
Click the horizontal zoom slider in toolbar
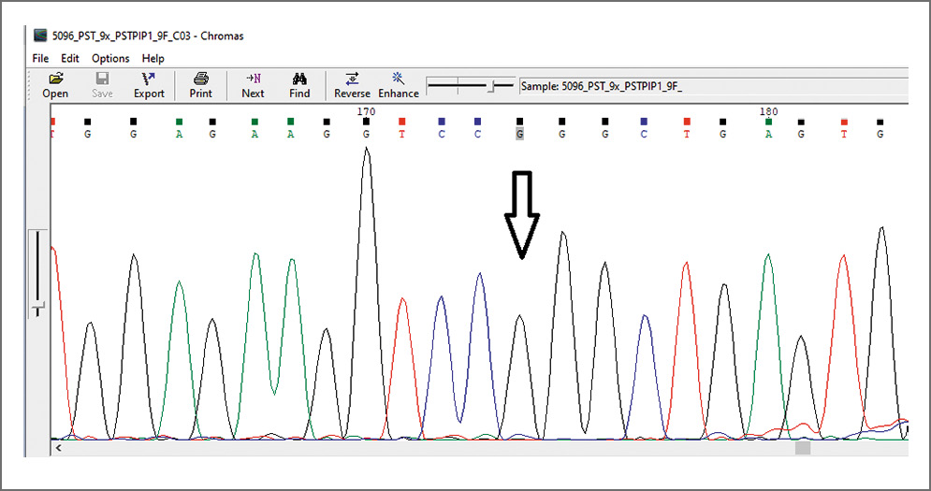pos(490,86)
